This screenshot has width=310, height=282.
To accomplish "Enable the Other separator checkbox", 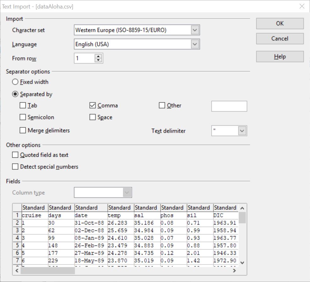I will (162, 106).
